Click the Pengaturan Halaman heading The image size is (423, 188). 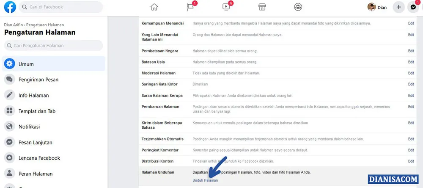coord(40,33)
